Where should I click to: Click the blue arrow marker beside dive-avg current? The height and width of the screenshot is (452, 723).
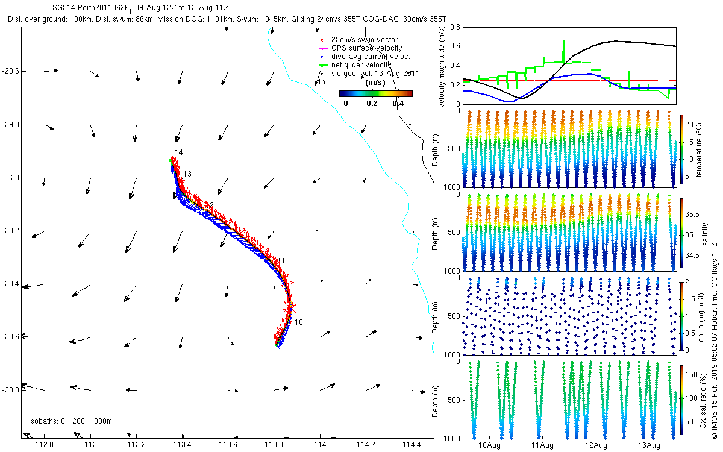pyautogui.click(x=324, y=57)
